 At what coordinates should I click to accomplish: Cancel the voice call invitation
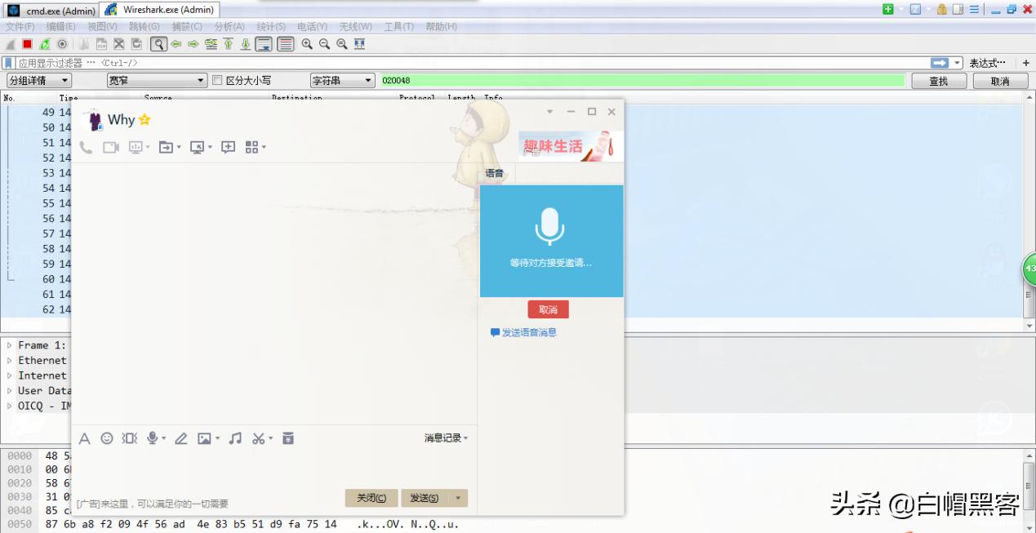pyautogui.click(x=548, y=309)
